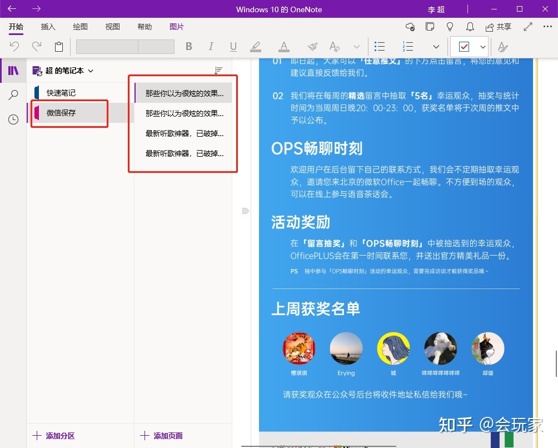Click the sort pages icon above page list
This screenshot has height=448, width=558.
point(218,71)
